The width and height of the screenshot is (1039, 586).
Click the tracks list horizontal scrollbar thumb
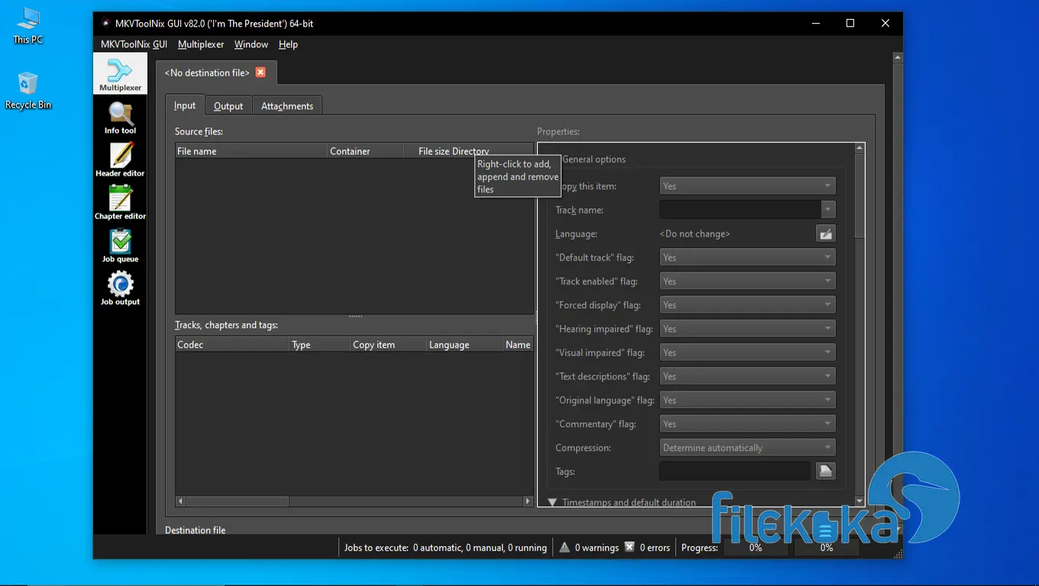tap(237, 501)
